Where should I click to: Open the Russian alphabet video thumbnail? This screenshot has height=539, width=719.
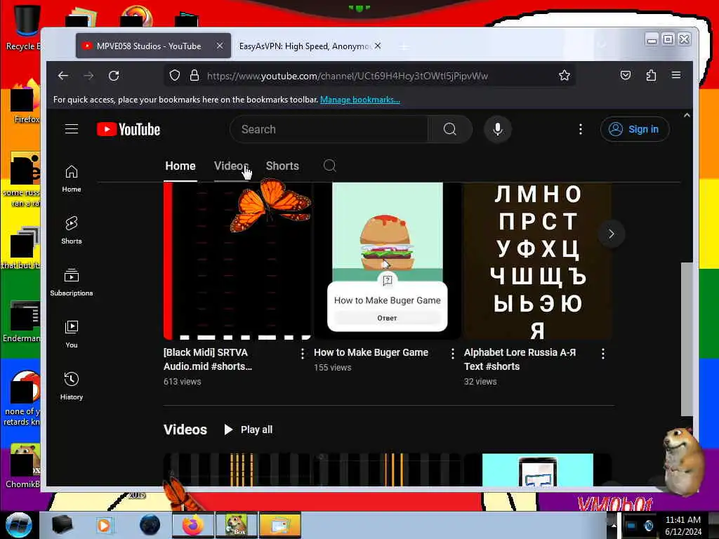pos(537,261)
